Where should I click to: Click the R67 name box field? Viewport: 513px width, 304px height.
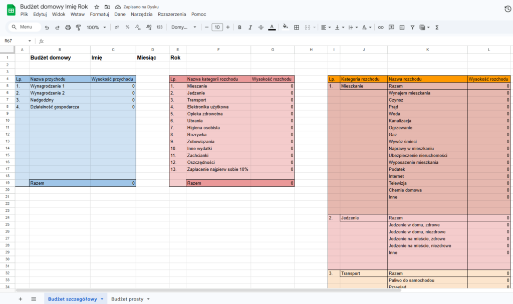point(15,41)
